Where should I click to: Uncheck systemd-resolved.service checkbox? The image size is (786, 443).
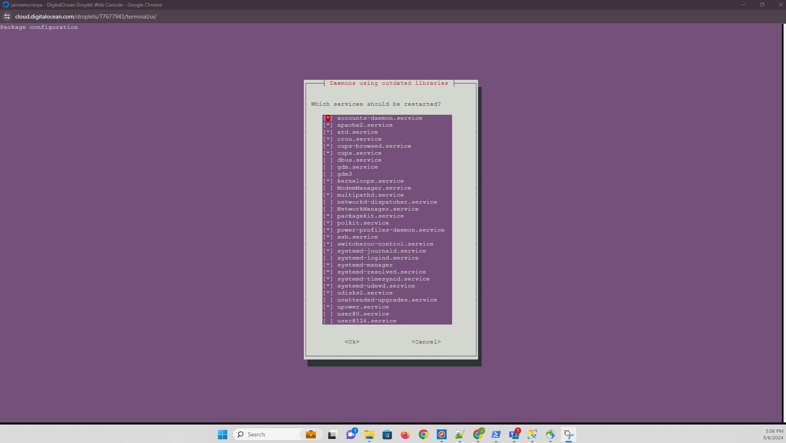tap(328, 272)
